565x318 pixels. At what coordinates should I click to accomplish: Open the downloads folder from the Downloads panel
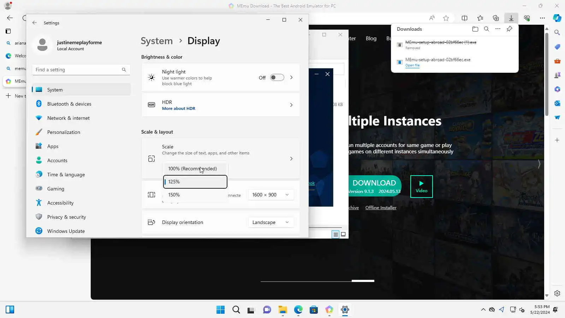[475, 29]
